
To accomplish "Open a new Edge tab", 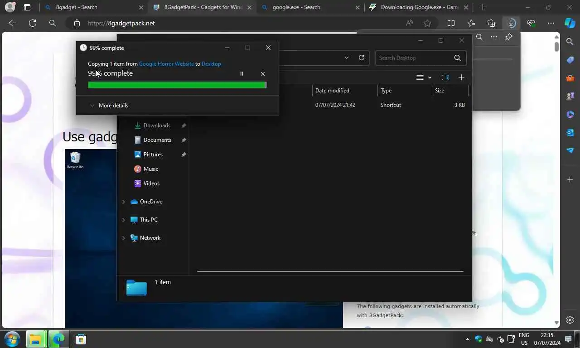I will click(483, 7).
